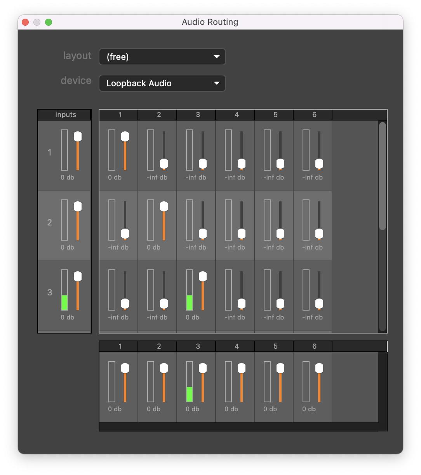Click the output 1 master slider handle

[125, 368]
